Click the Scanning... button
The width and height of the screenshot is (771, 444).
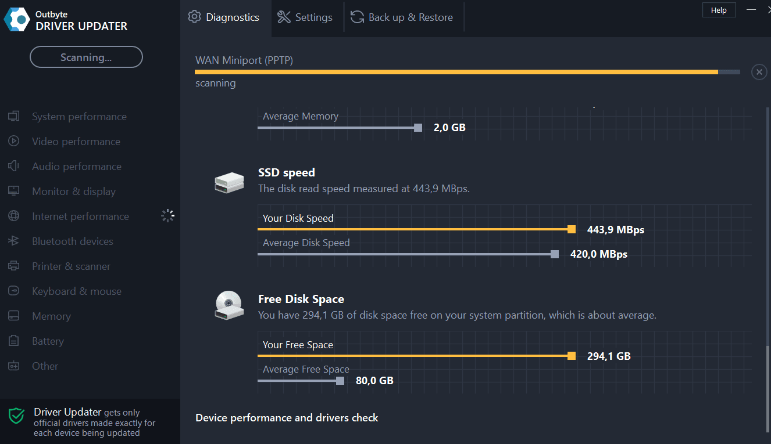click(x=86, y=57)
